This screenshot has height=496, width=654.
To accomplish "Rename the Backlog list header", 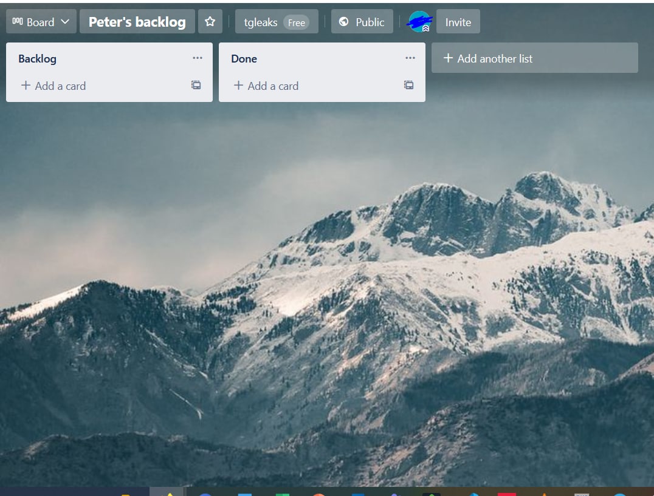I will coord(38,58).
